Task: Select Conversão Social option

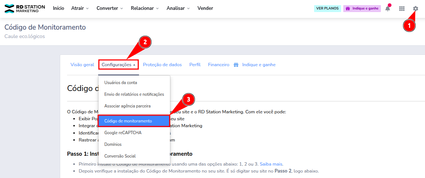Action: click(x=134, y=156)
